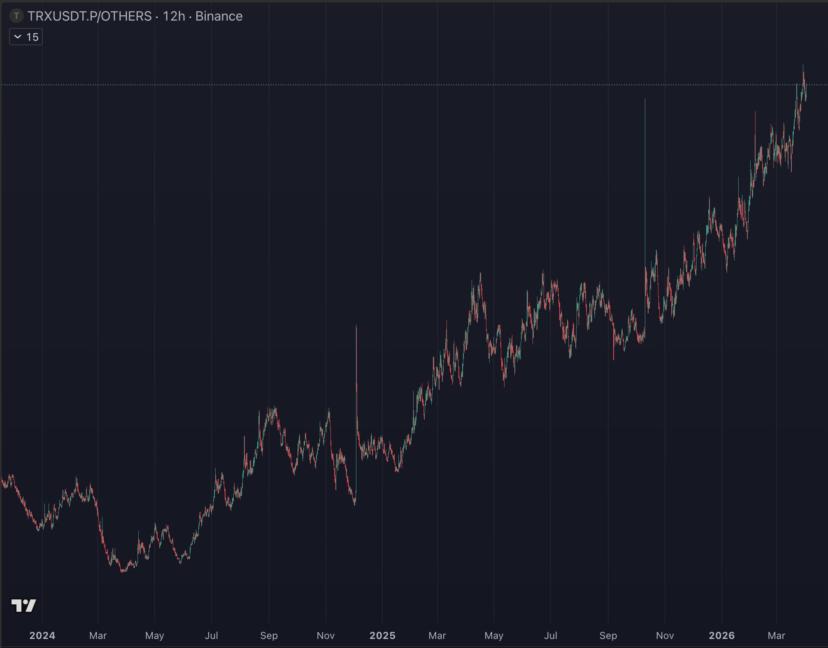Click the 2025 label on time axis

click(382, 635)
